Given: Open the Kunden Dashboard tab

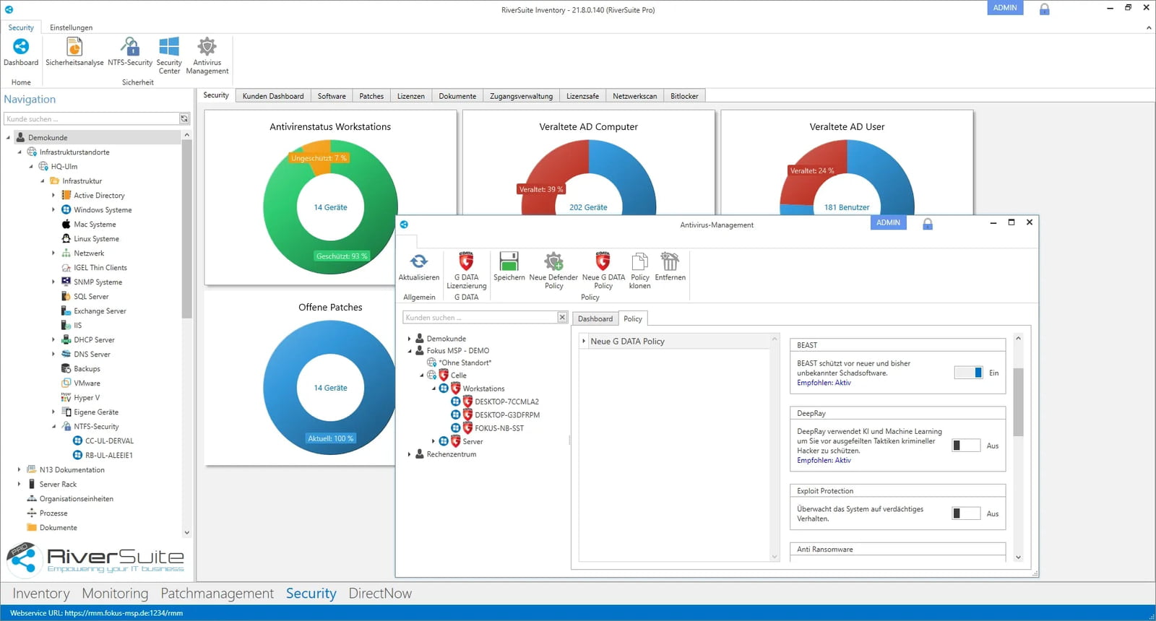Looking at the screenshot, I should click(273, 96).
